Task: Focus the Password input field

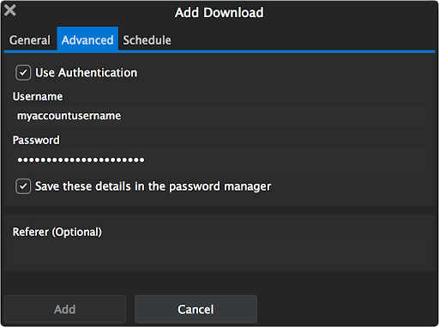Action: 219,160
